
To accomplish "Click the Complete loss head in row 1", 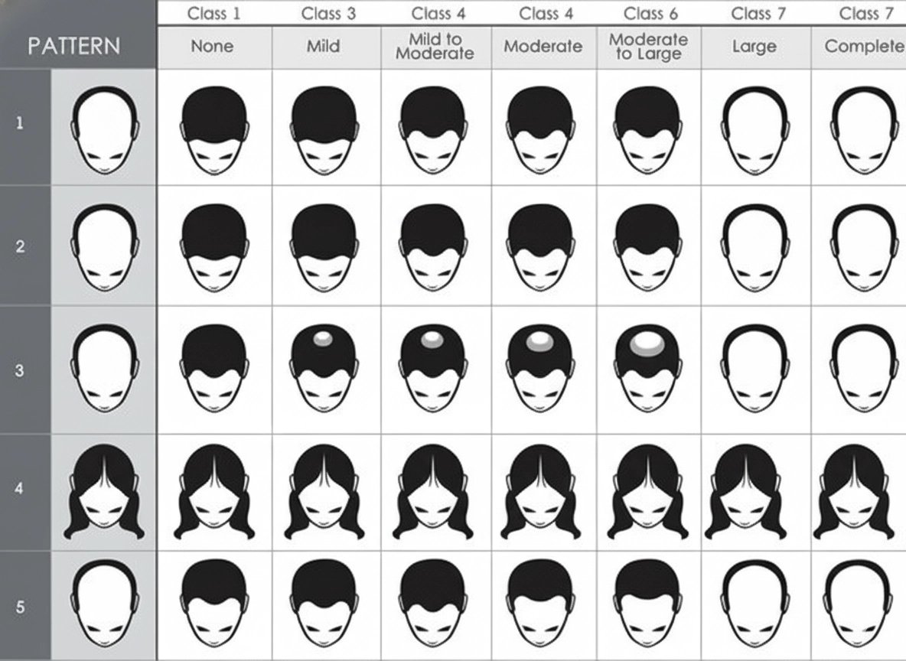I will point(861,130).
